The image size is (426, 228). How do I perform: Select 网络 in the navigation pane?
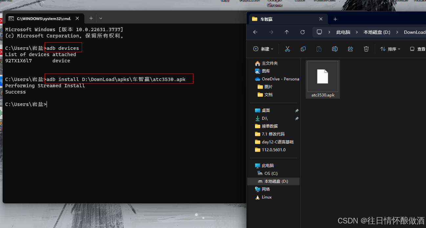coord(262,189)
